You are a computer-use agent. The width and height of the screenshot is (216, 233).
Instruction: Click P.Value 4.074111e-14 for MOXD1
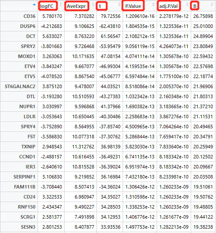coord(140,56)
